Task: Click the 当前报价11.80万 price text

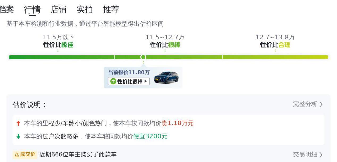Action: coord(129,72)
